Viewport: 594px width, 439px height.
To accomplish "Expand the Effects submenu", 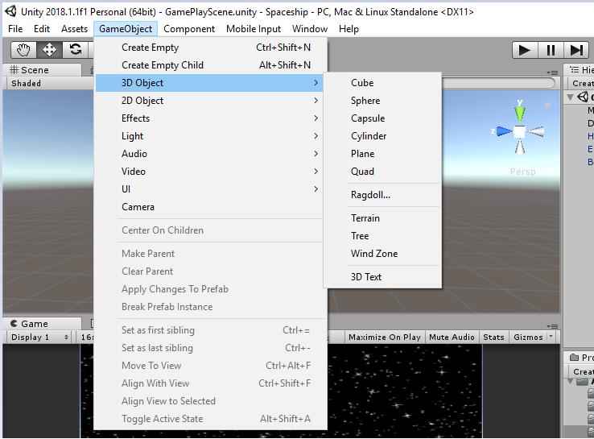I will tap(210, 118).
